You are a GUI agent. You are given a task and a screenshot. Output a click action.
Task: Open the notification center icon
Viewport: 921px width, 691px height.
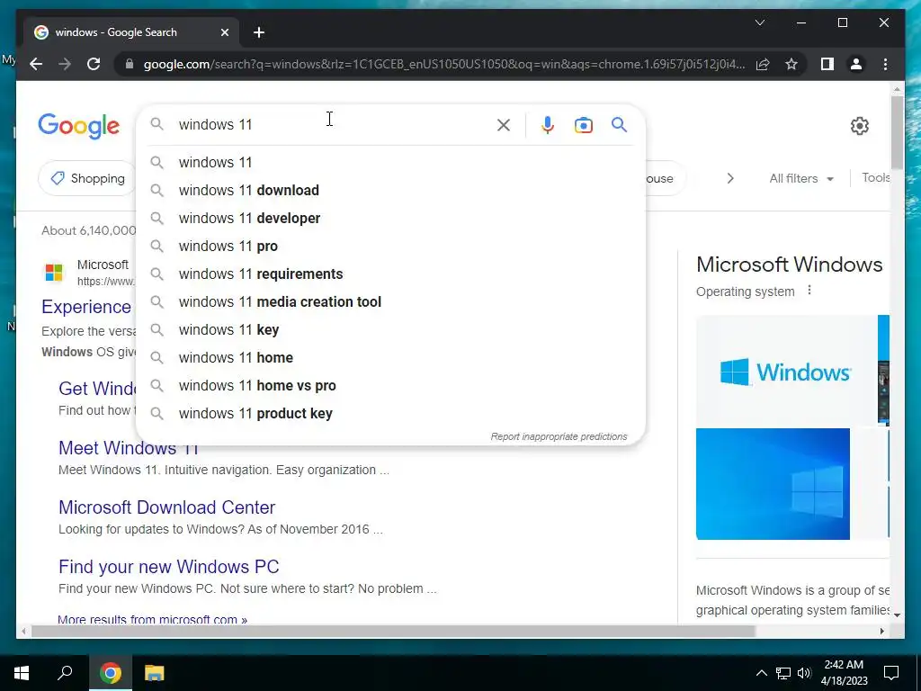[891, 673]
